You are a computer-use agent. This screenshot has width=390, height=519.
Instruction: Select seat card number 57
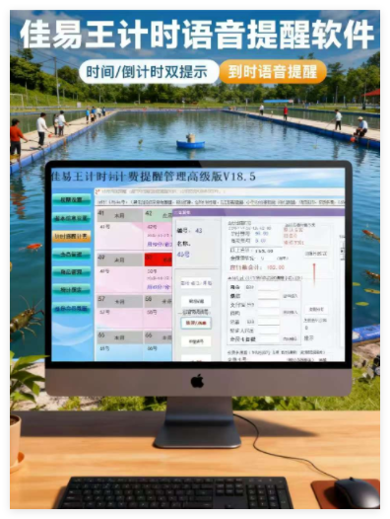pyautogui.click(x=119, y=311)
